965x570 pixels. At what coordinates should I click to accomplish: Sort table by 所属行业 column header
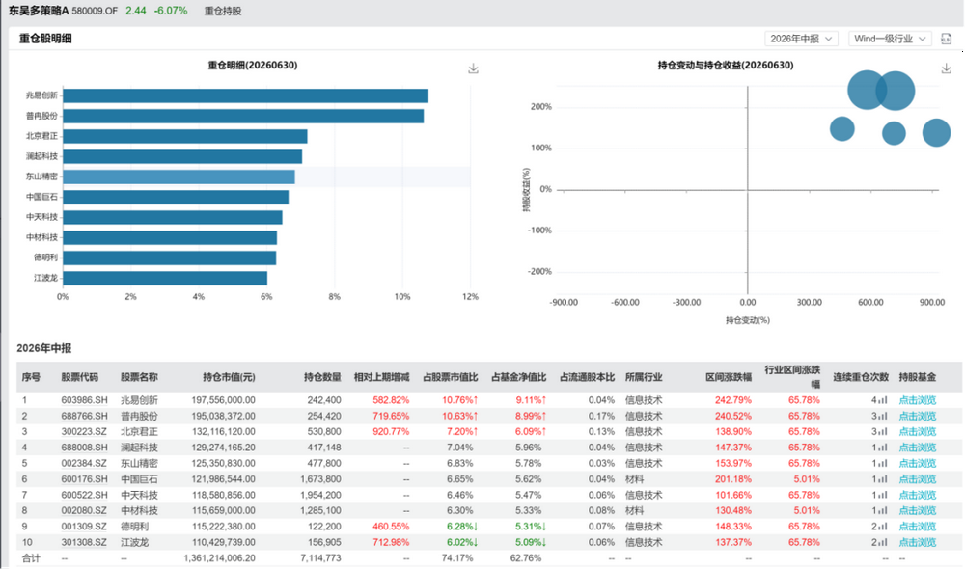click(644, 377)
